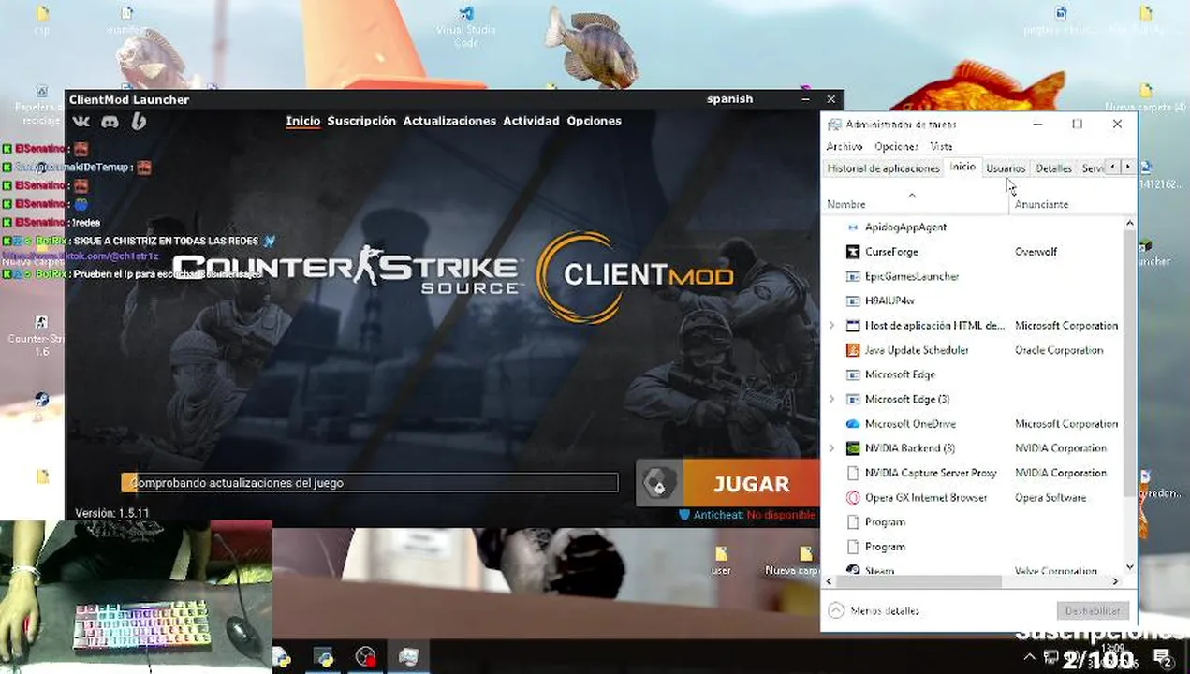The image size is (1190, 674).
Task: Switch to Historial de aplicaciones tab
Action: point(883,168)
